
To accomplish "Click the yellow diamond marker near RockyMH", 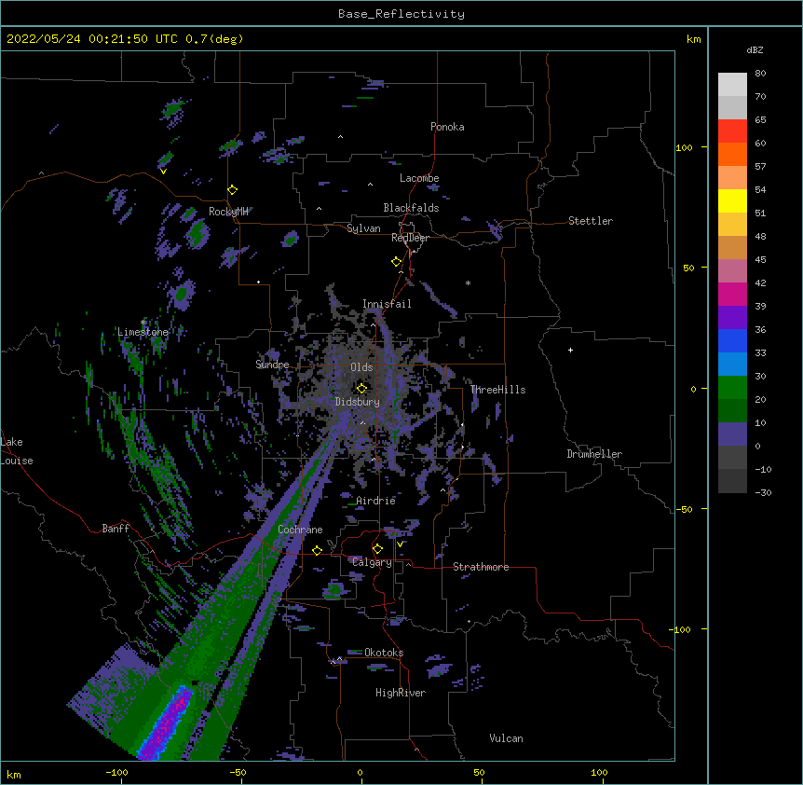I will coord(233,190).
